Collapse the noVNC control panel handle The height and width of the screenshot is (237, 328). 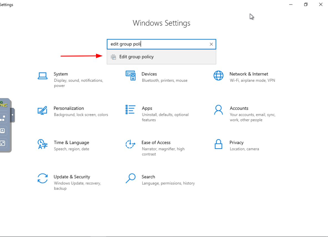coord(12,115)
